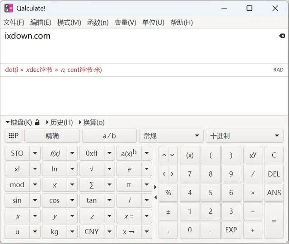Viewport: 289px width, 244px height.
Task: Open the 模式(M) menu
Action: (x=69, y=23)
